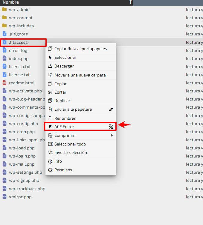Click the selection icon beside Seleccionar todo
Image resolution: width=203 pixels, height=225 pixels.
pyautogui.click(x=50, y=144)
